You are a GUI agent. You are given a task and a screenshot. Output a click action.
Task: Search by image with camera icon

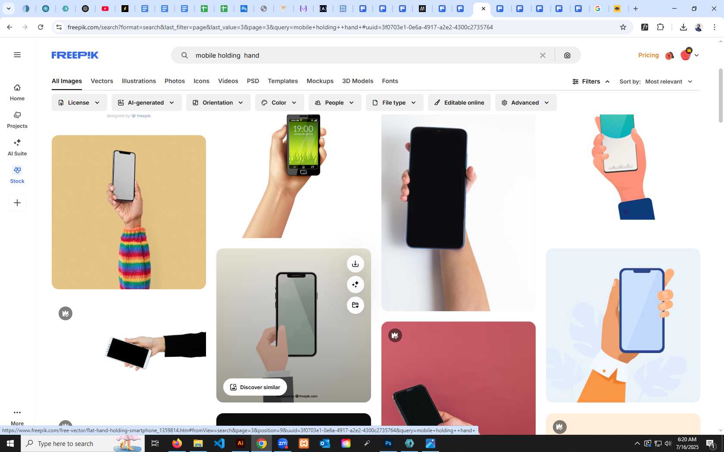(567, 55)
